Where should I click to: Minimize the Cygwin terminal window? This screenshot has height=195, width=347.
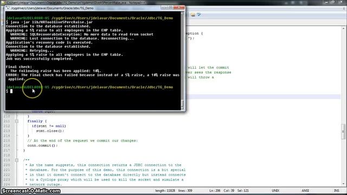pyautogui.click(x=164, y=8)
